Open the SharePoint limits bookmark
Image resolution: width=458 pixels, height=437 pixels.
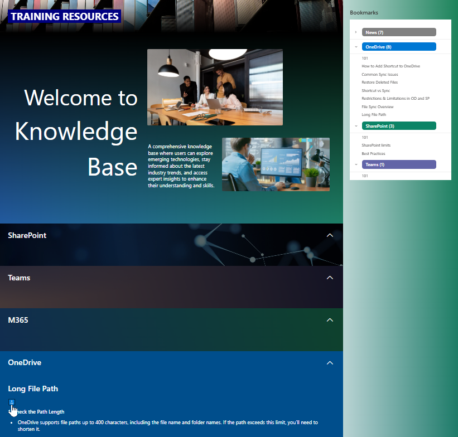376,145
